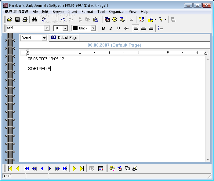The image size is (214, 181).
Task: Click the grayed Redo arrow
Action: click(x=71, y=20)
